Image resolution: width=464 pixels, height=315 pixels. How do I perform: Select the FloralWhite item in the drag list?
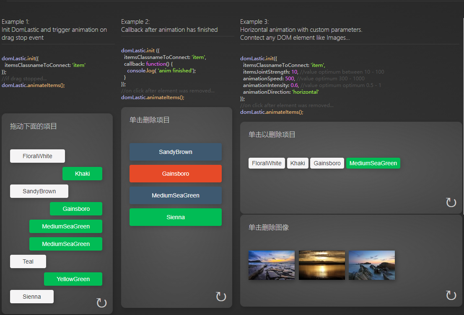tap(38, 156)
